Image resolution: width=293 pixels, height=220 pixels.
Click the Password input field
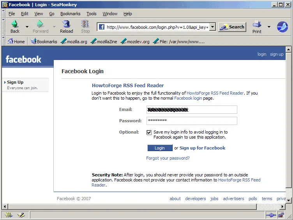click(192, 121)
